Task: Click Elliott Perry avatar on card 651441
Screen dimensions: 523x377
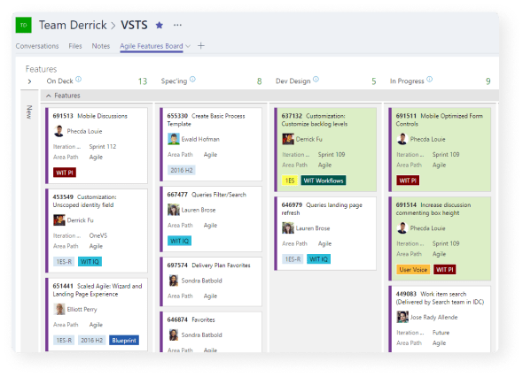Action: point(59,309)
